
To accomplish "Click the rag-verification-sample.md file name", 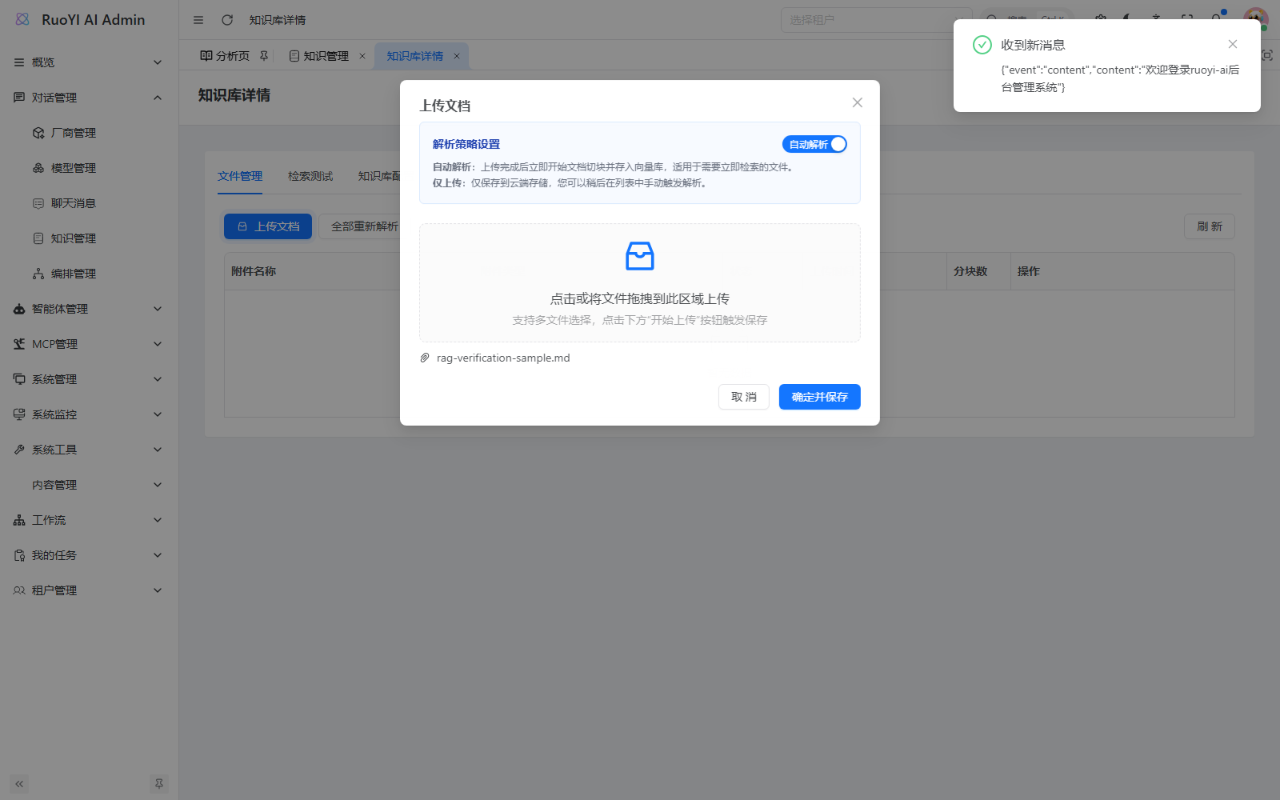I will click(x=503, y=358).
